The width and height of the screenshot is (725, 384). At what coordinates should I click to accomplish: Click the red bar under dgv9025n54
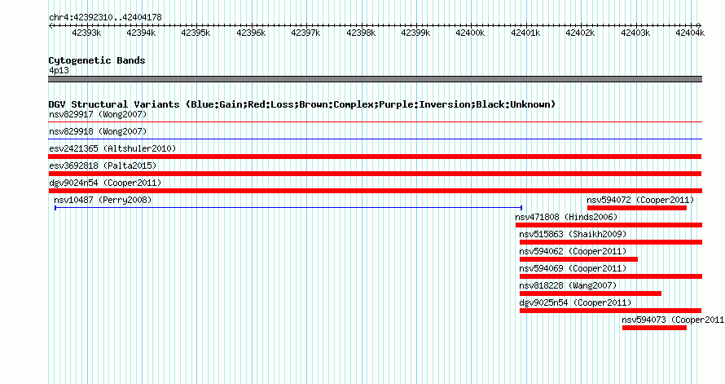click(610, 311)
